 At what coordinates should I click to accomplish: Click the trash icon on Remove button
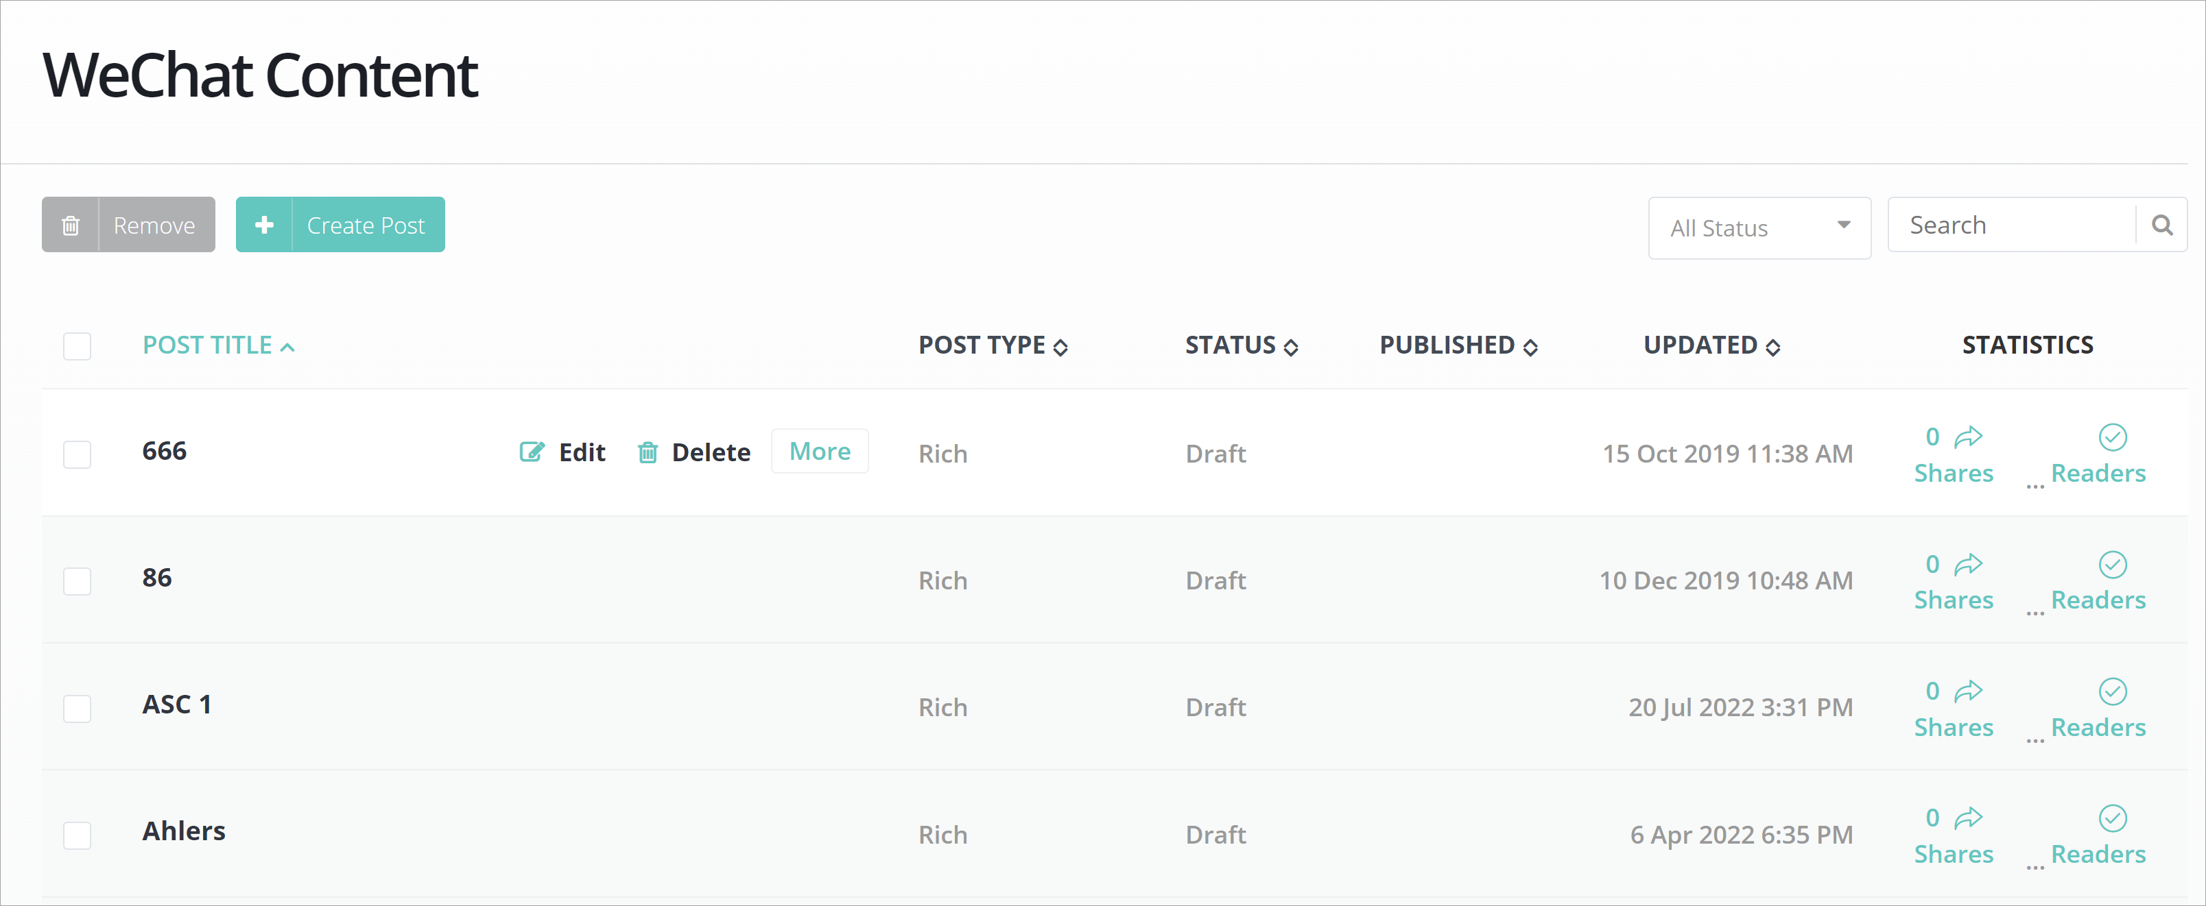point(70,225)
